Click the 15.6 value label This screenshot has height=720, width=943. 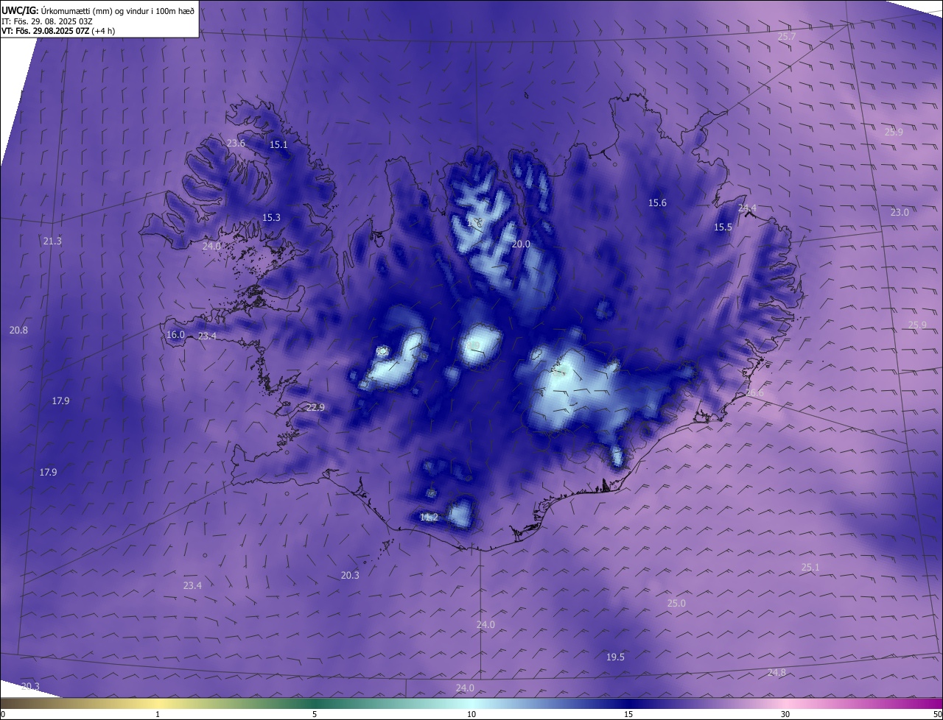pyautogui.click(x=657, y=203)
